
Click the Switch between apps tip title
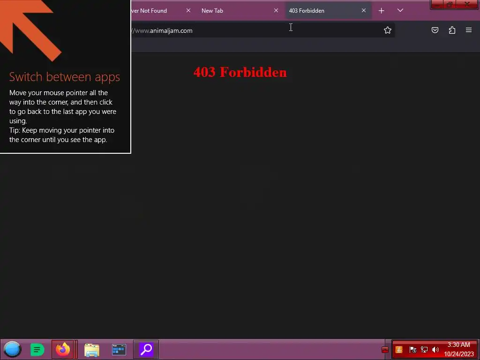tap(65, 77)
